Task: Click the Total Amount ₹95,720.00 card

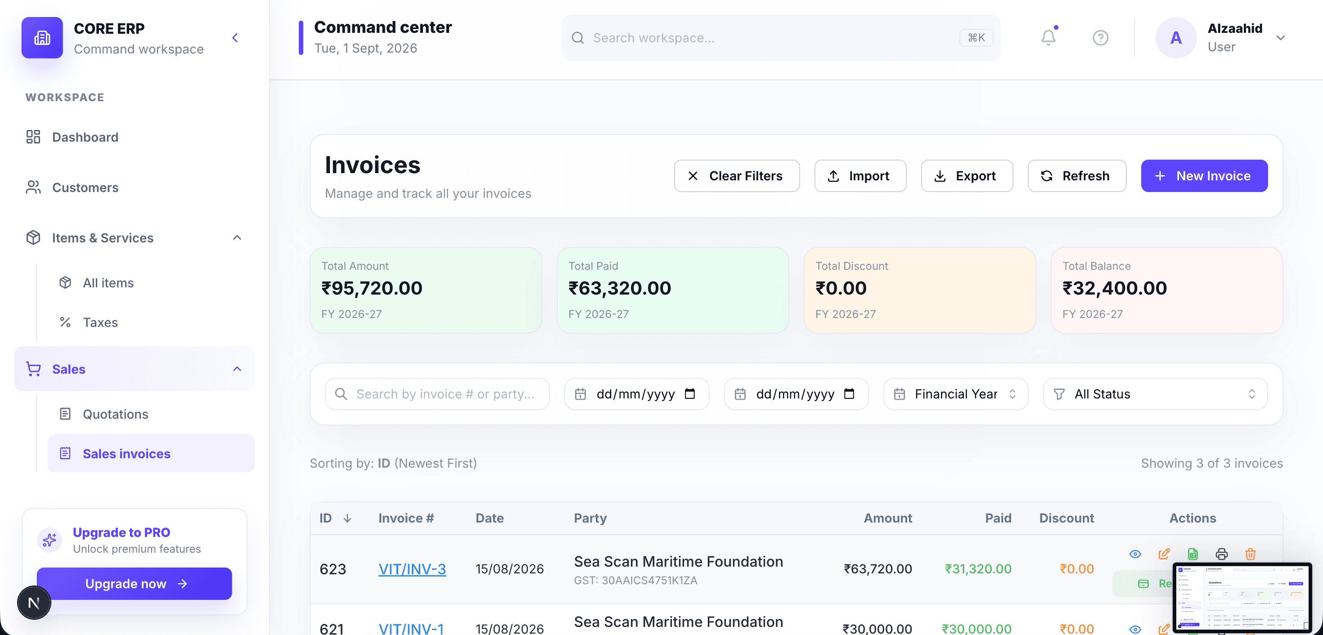Action: point(426,290)
